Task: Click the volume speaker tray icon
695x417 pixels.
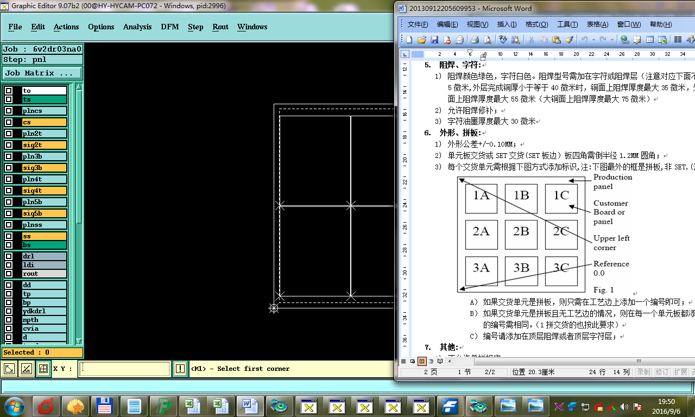Action: [624, 406]
